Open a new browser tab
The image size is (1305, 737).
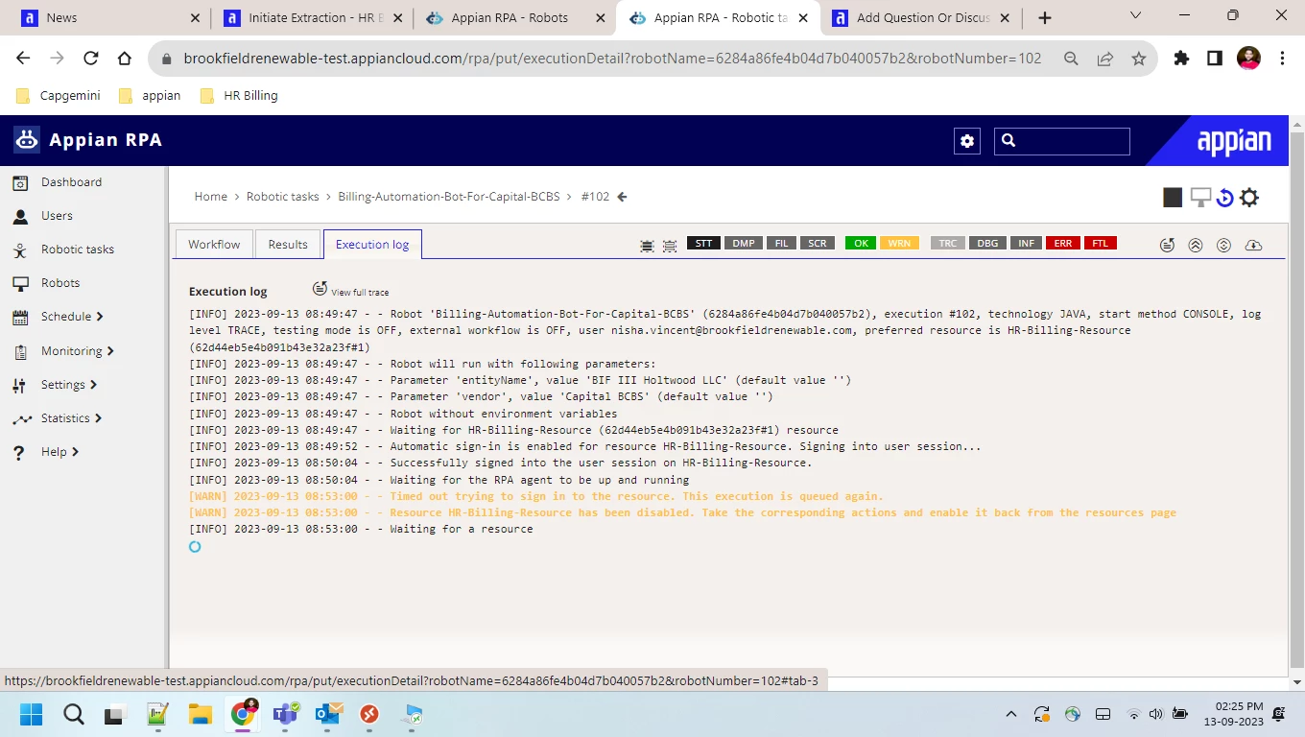[1045, 17]
